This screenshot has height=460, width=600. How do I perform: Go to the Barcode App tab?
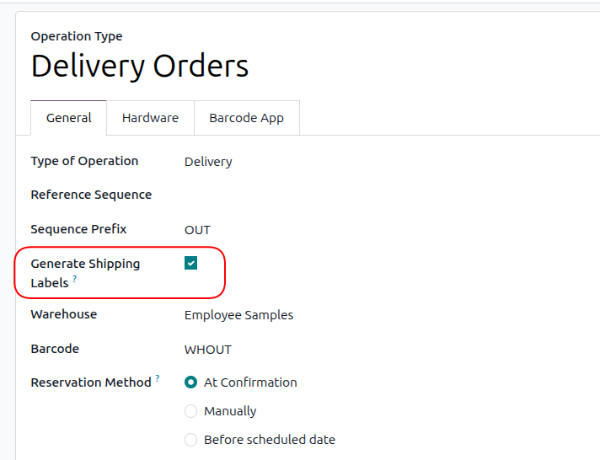tap(246, 118)
